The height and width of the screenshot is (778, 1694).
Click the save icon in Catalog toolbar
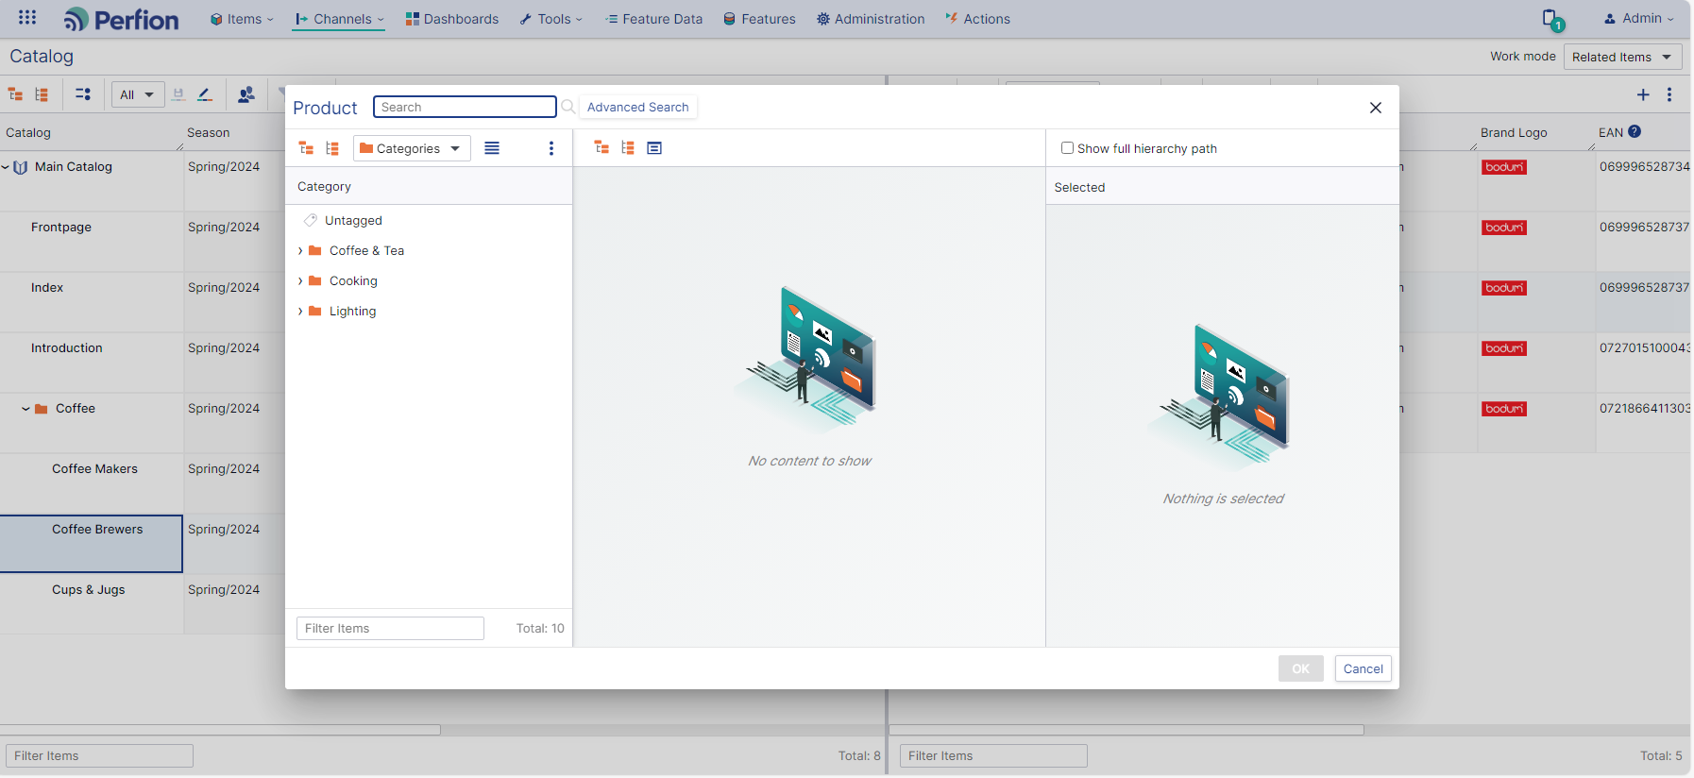(178, 94)
